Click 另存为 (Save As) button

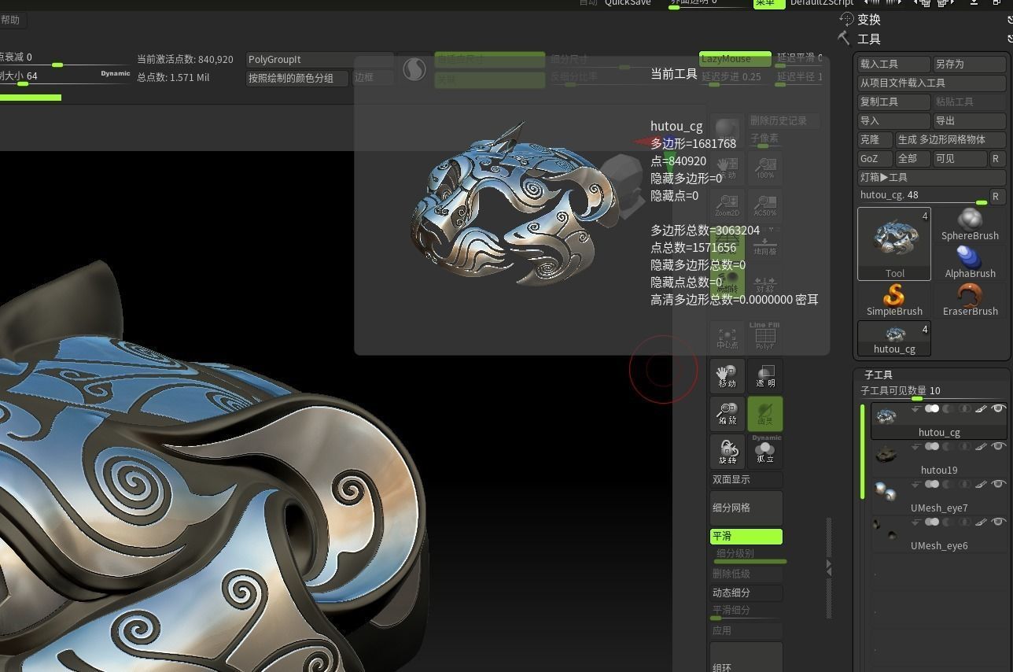click(x=970, y=64)
